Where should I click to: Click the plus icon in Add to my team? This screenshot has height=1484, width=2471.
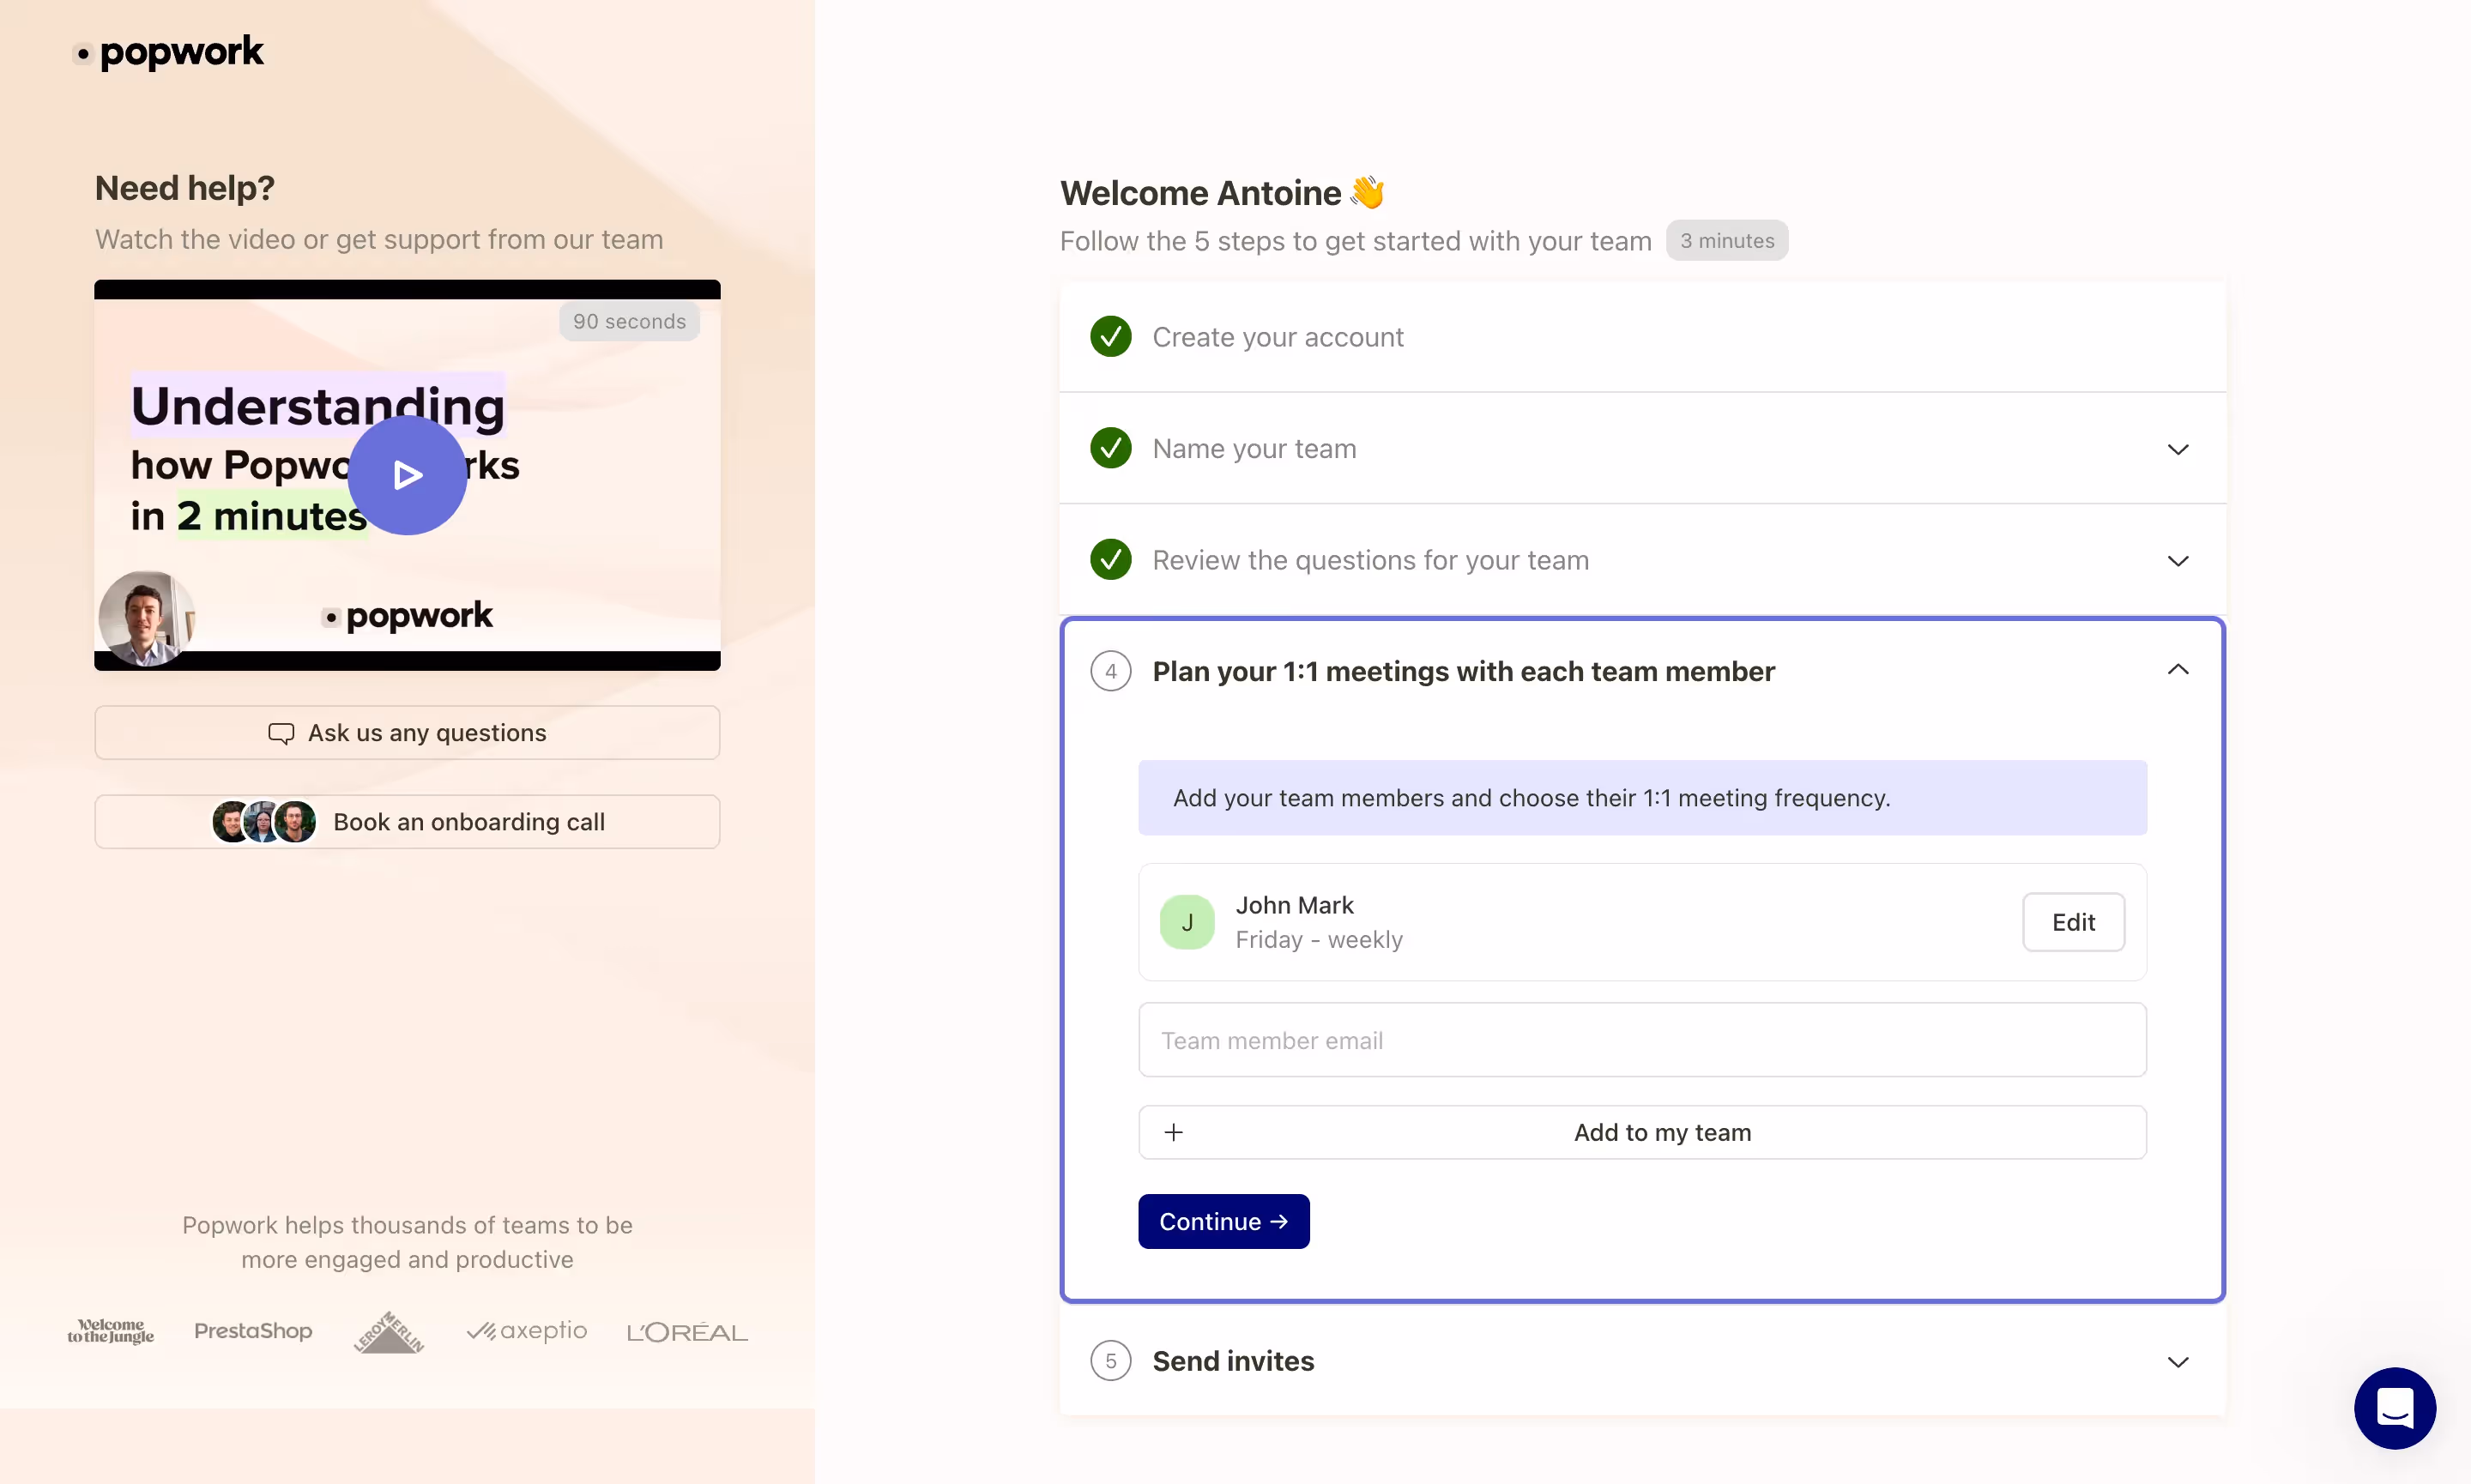tap(1174, 1132)
